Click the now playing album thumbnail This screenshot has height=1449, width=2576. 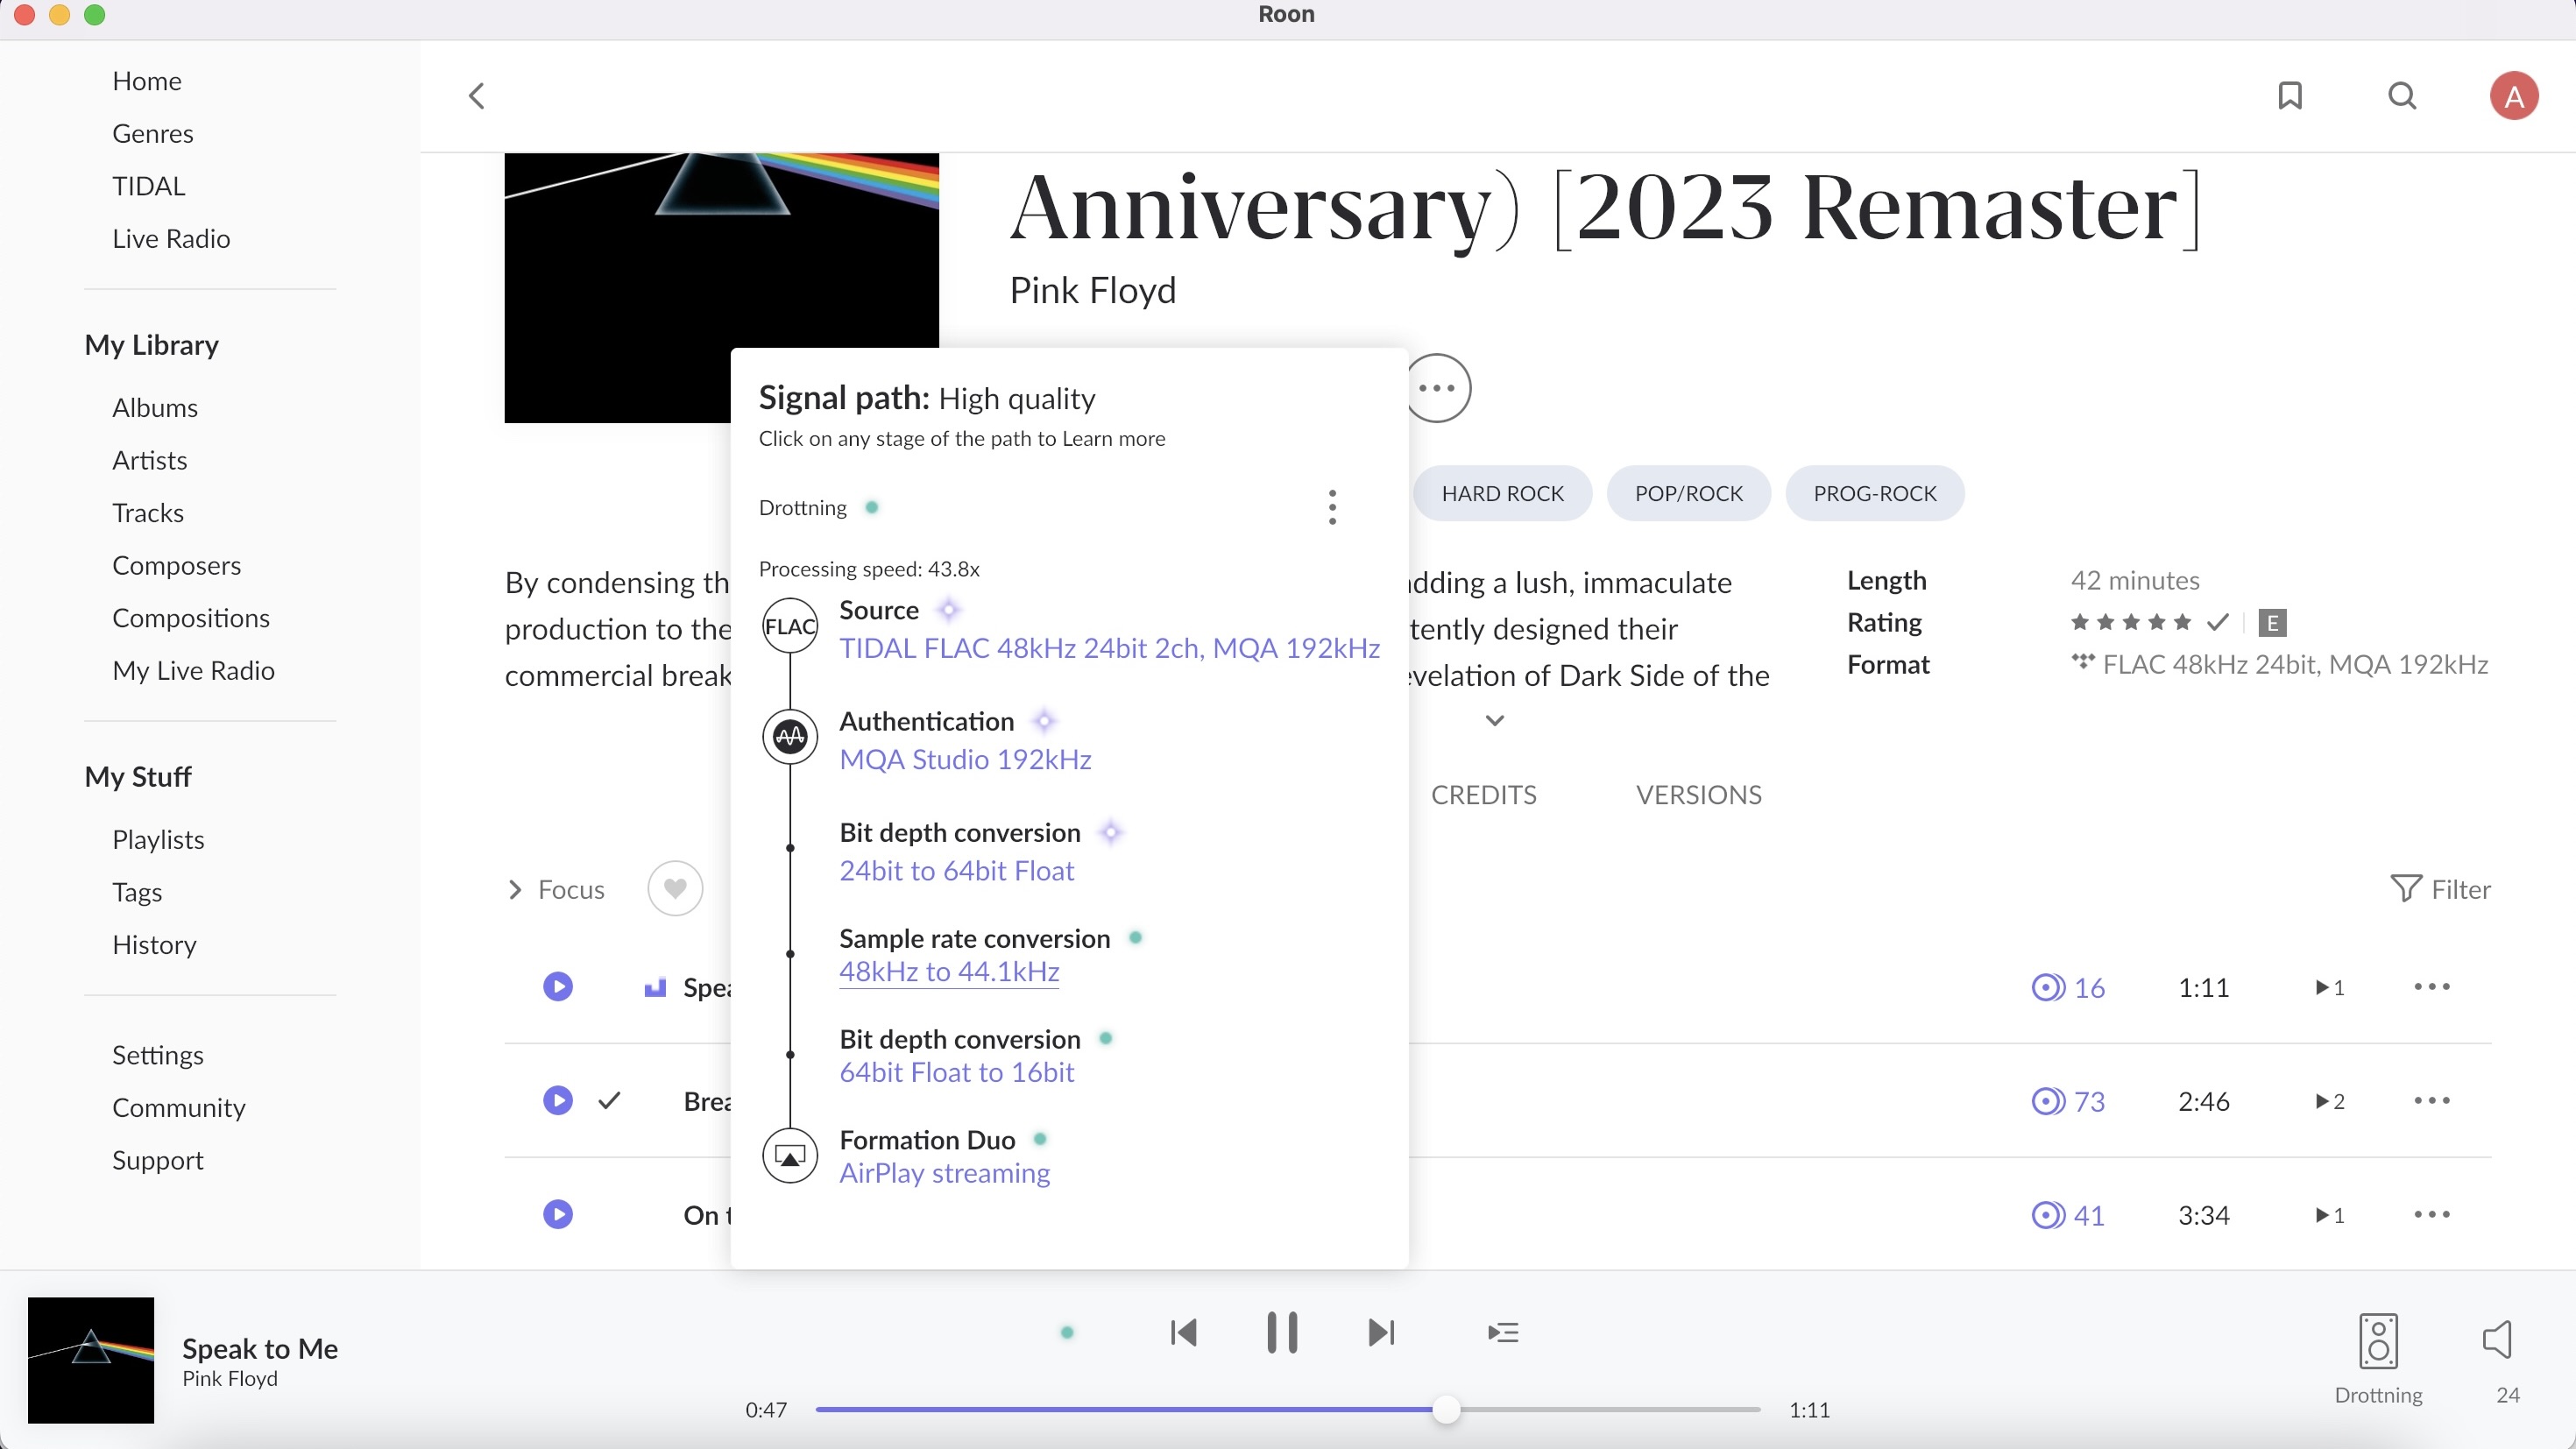click(x=91, y=1360)
